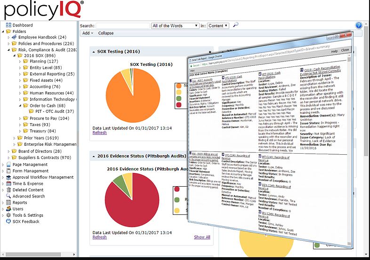
Task: Expand the Procure to Pay node
Action: point(20,118)
